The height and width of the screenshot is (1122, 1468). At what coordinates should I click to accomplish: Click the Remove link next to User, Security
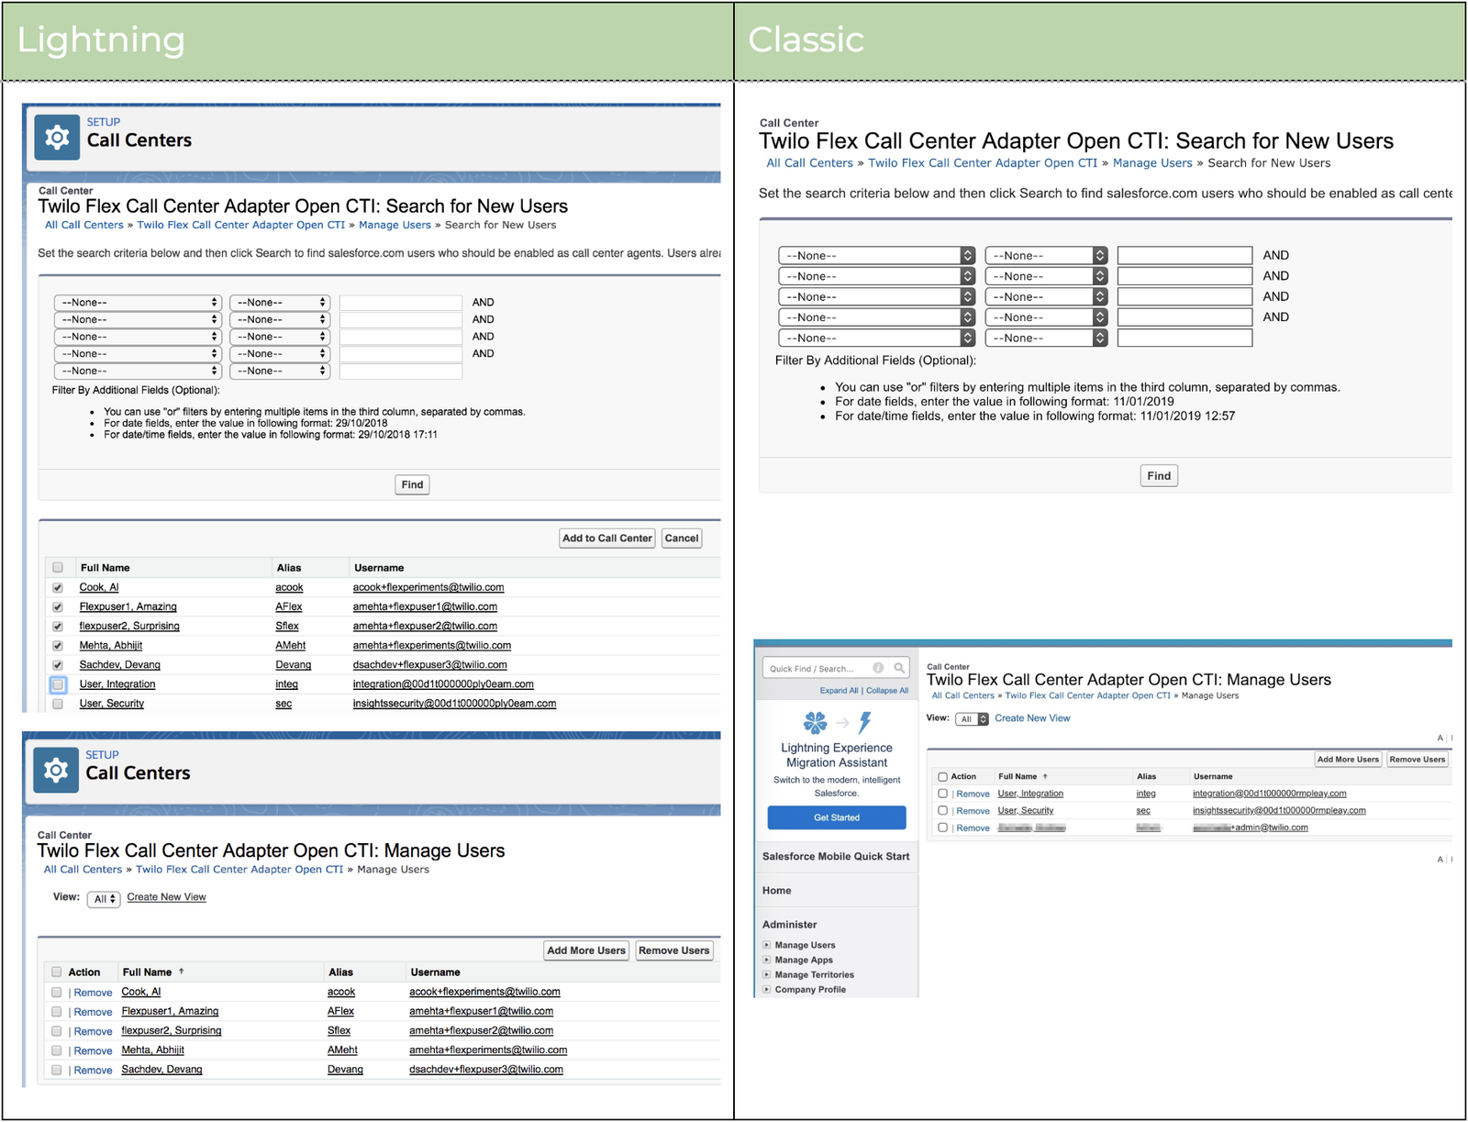(x=973, y=810)
